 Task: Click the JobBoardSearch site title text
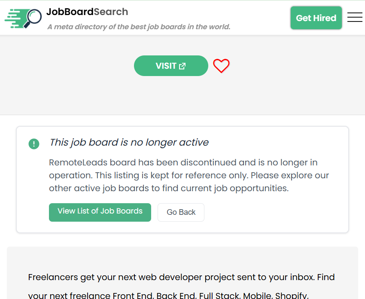pos(87,12)
